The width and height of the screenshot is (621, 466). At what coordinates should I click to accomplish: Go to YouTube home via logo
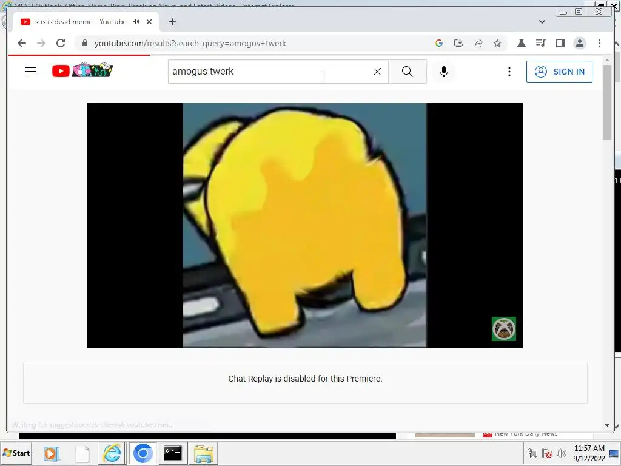(82, 70)
